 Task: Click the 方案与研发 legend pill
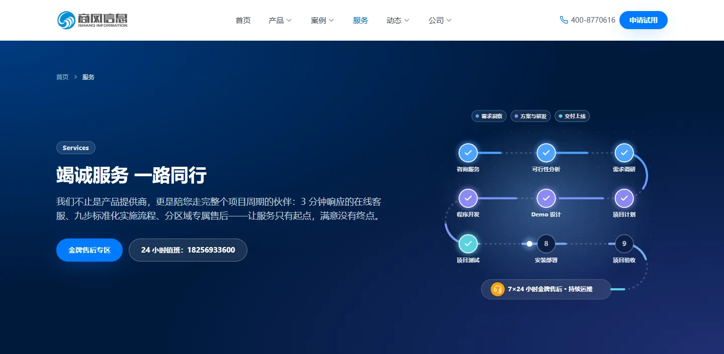pos(530,116)
